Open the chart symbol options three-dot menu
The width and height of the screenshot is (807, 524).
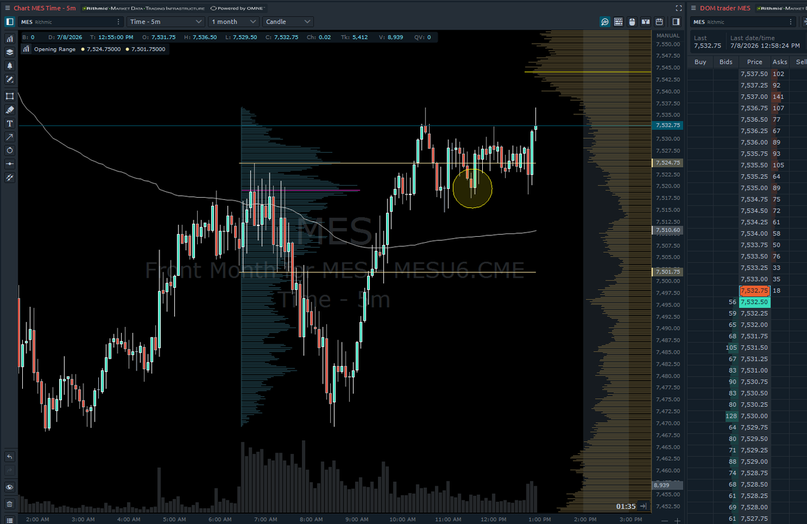pos(117,22)
